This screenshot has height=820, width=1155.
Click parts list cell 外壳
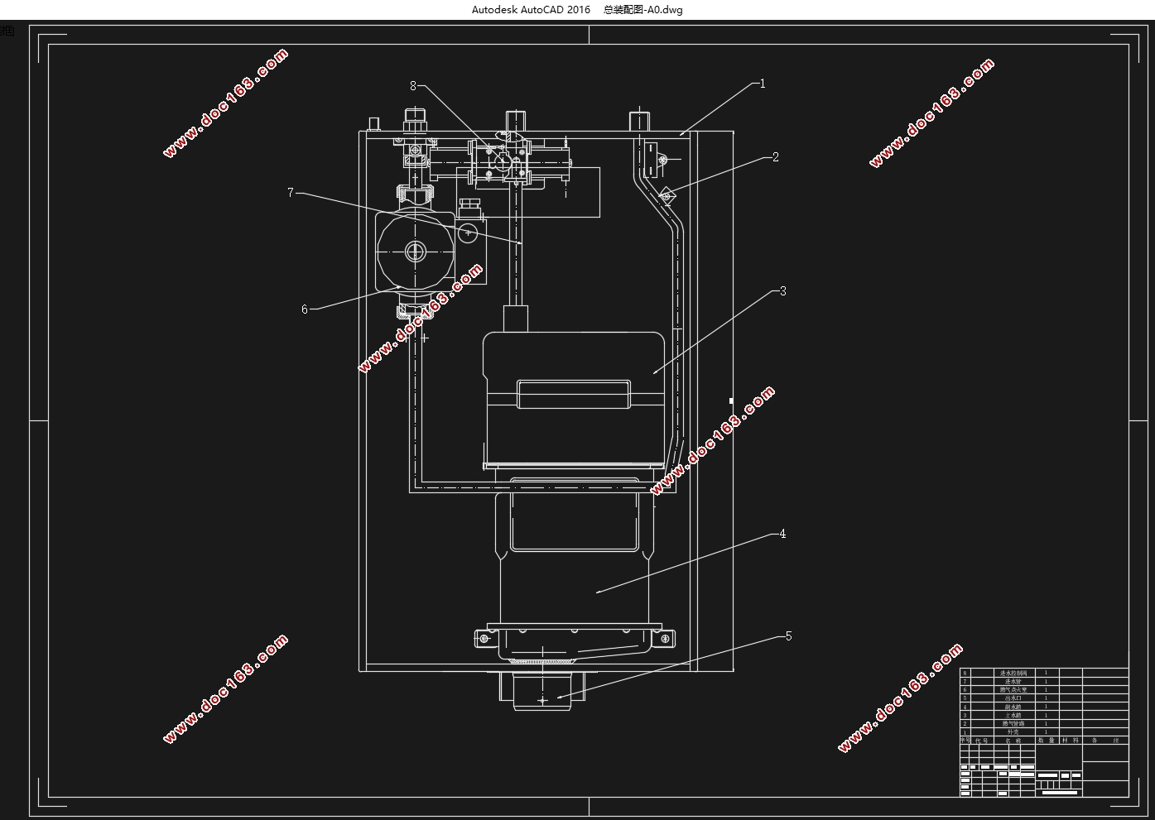tap(1013, 732)
